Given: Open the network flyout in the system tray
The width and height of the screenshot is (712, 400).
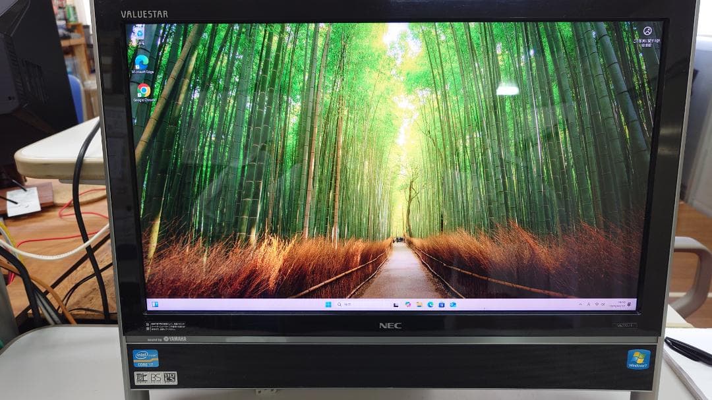Looking at the screenshot, I should pyautogui.click(x=597, y=303).
